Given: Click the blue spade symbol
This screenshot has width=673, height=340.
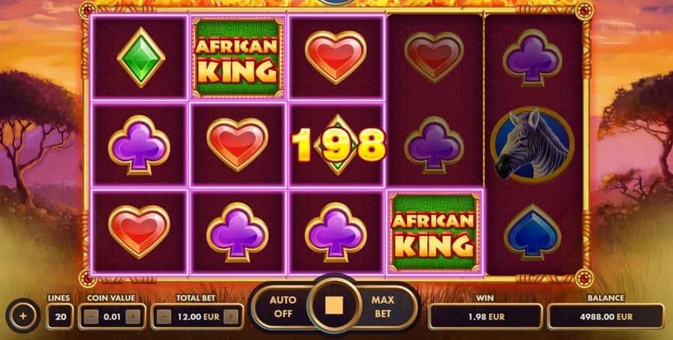Looking at the screenshot, I should point(532,232).
